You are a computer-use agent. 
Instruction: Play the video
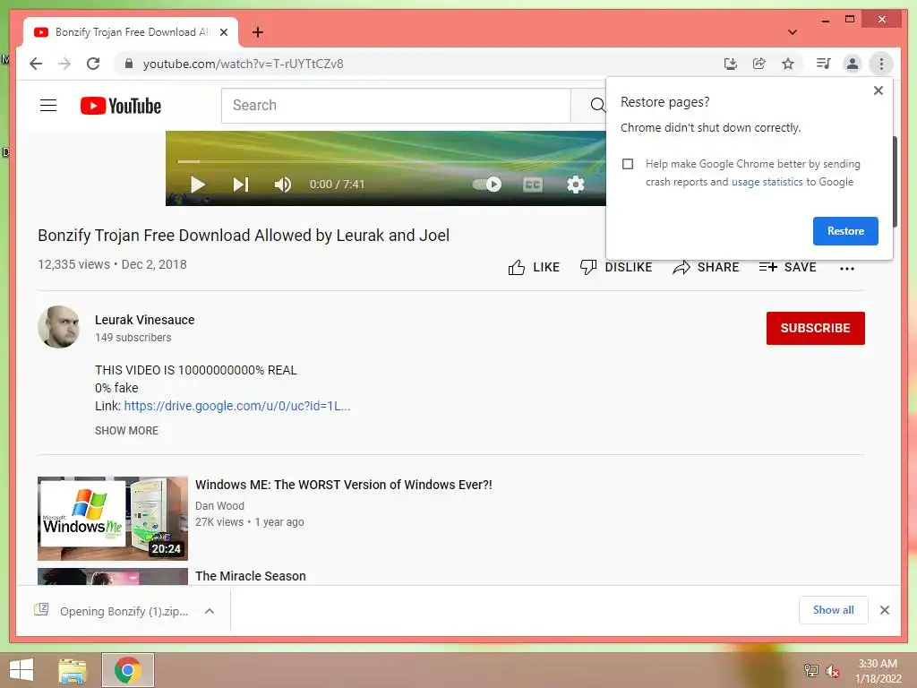[198, 185]
